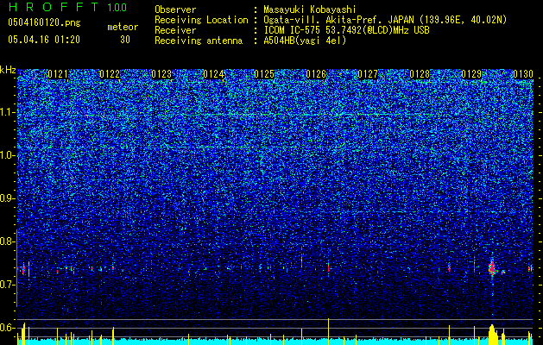Click the 0123 time marker

161,74
